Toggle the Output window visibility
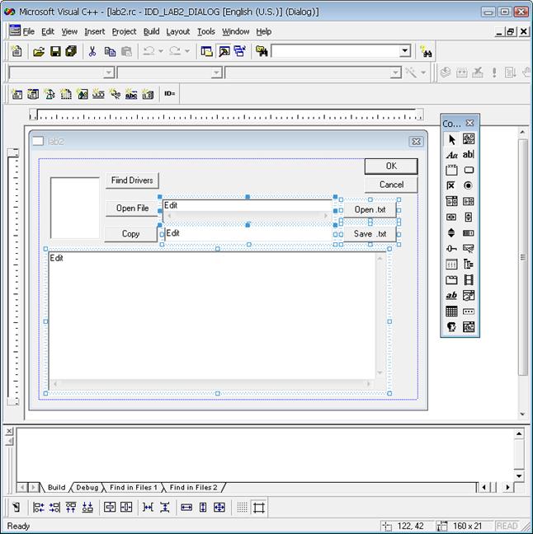Image resolution: width=533 pixels, height=534 pixels. coord(224,51)
